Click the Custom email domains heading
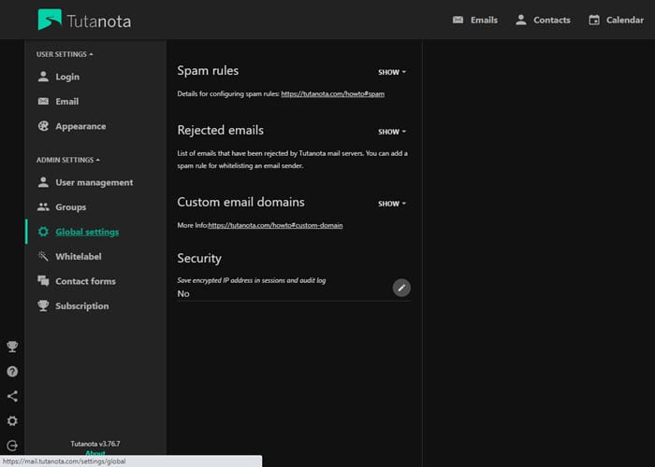Image resolution: width=655 pixels, height=467 pixels. tap(240, 203)
